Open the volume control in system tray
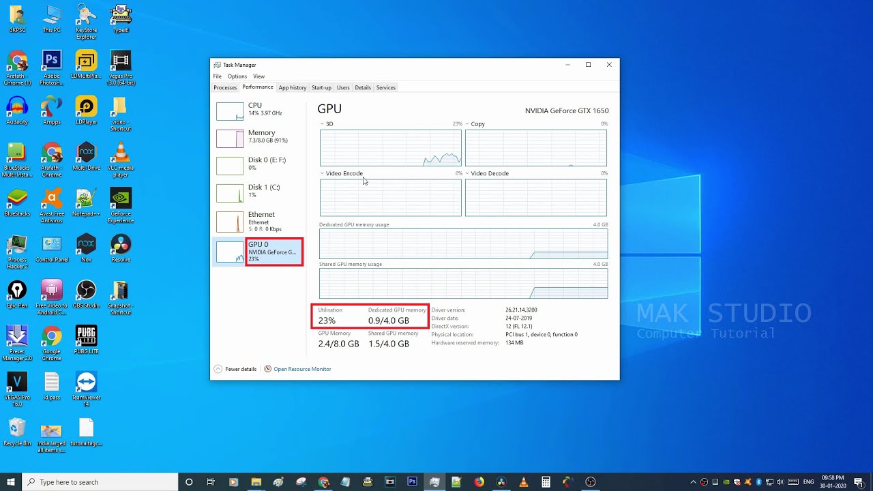This screenshot has height=491, width=873. click(779, 482)
